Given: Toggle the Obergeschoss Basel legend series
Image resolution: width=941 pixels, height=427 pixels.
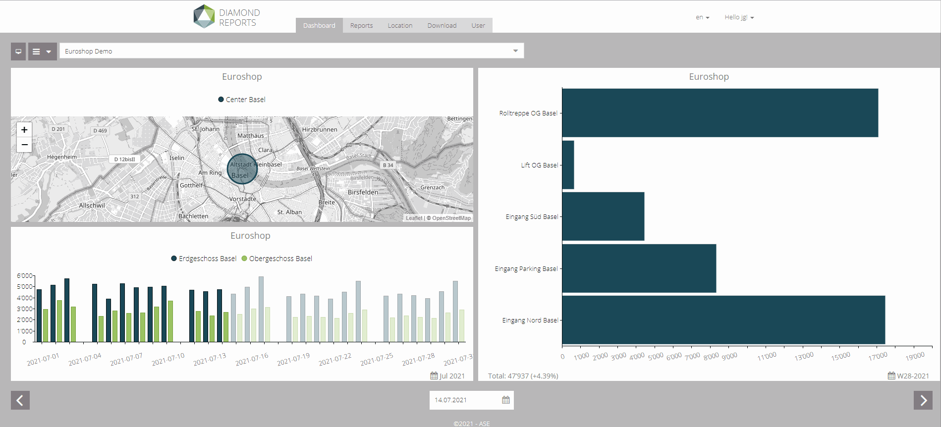Looking at the screenshot, I should point(277,259).
